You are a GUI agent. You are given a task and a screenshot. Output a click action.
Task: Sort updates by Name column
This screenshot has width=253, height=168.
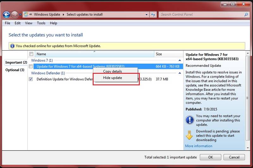(x=95, y=54)
